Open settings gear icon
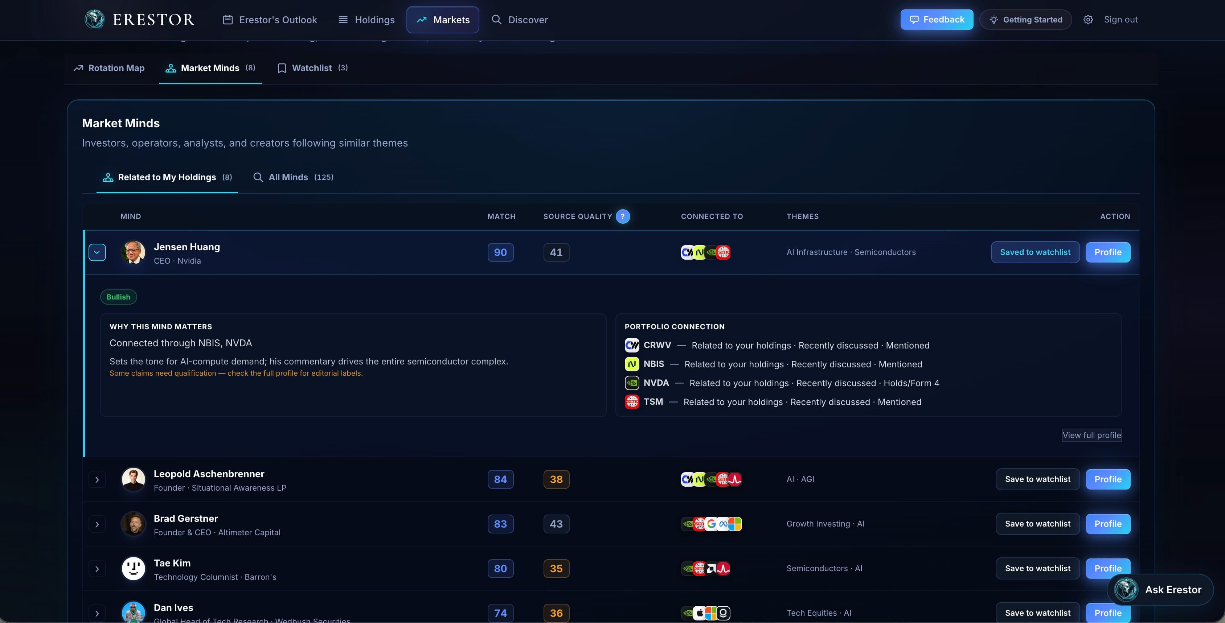Image resolution: width=1225 pixels, height=623 pixels. [x=1087, y=20]
